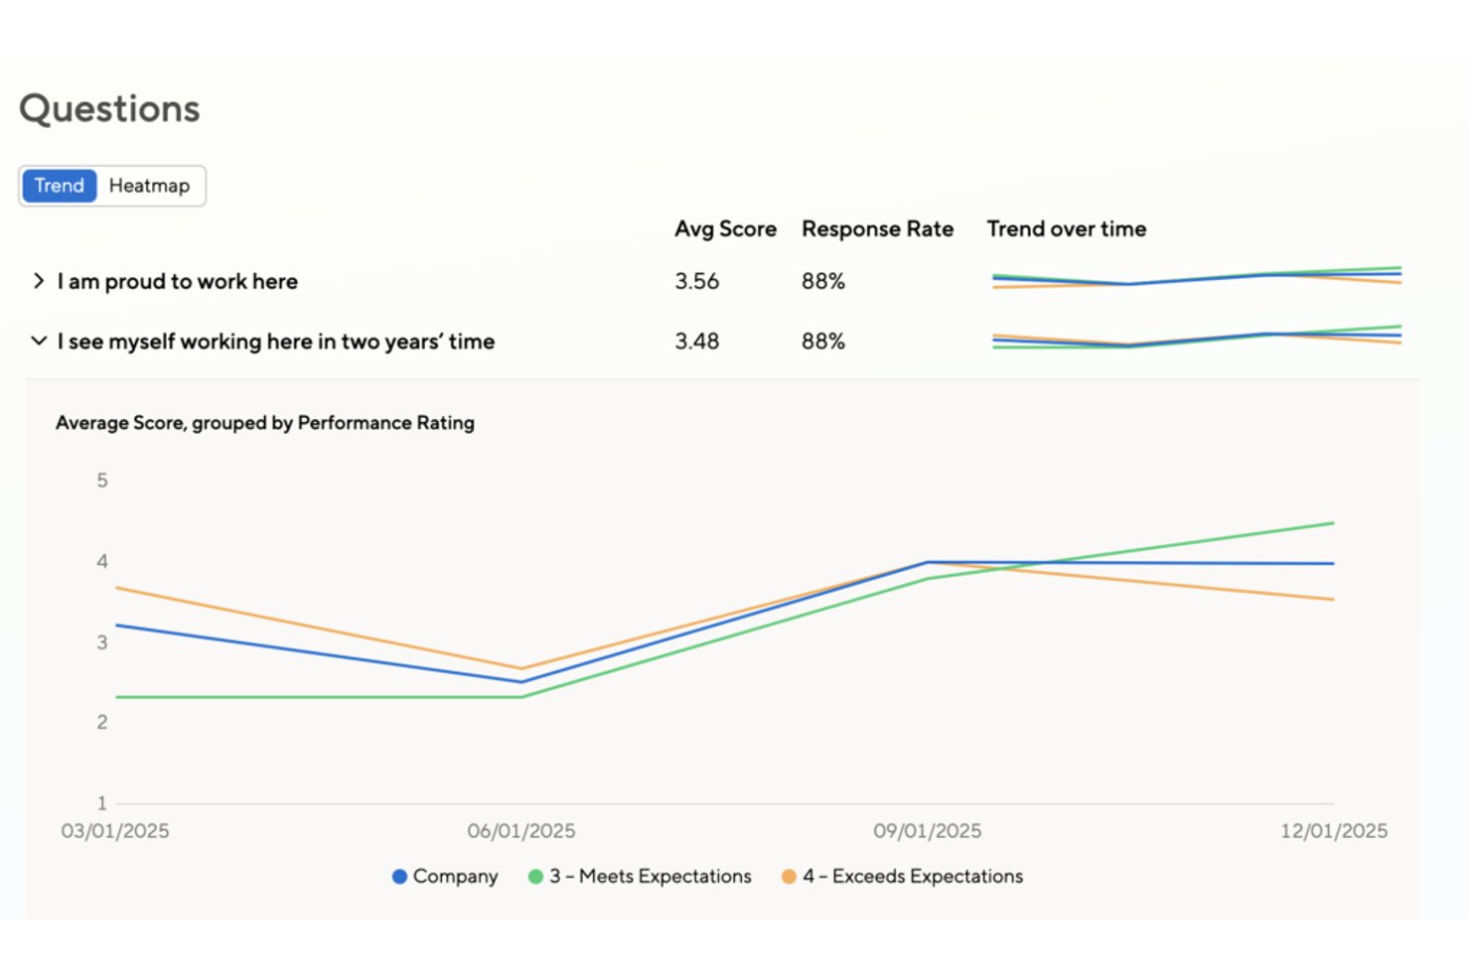Screen dimensions: 1470x980
Task: Switch to the Heatmap view
Action: pyautogui.click(x=149, y=186)
